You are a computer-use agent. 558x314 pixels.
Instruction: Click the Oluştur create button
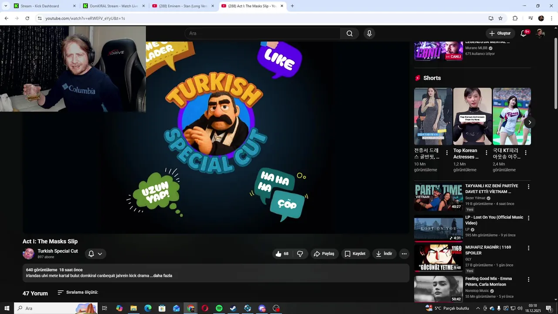pos(500,33)
